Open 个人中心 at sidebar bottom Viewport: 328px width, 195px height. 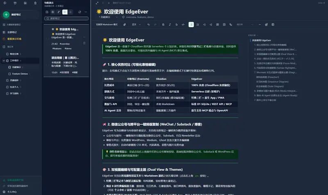point(10,192)
